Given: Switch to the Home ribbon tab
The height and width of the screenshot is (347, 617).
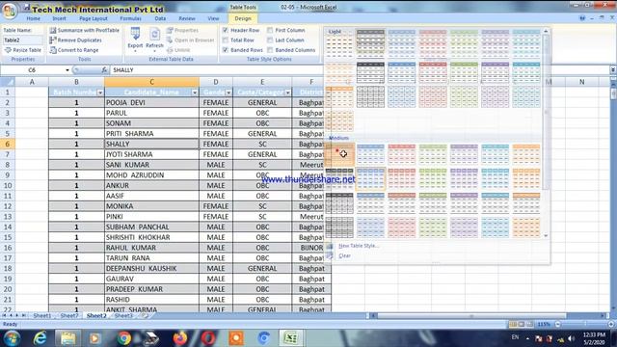Looking at the screenshot, I should coord(34,18).
